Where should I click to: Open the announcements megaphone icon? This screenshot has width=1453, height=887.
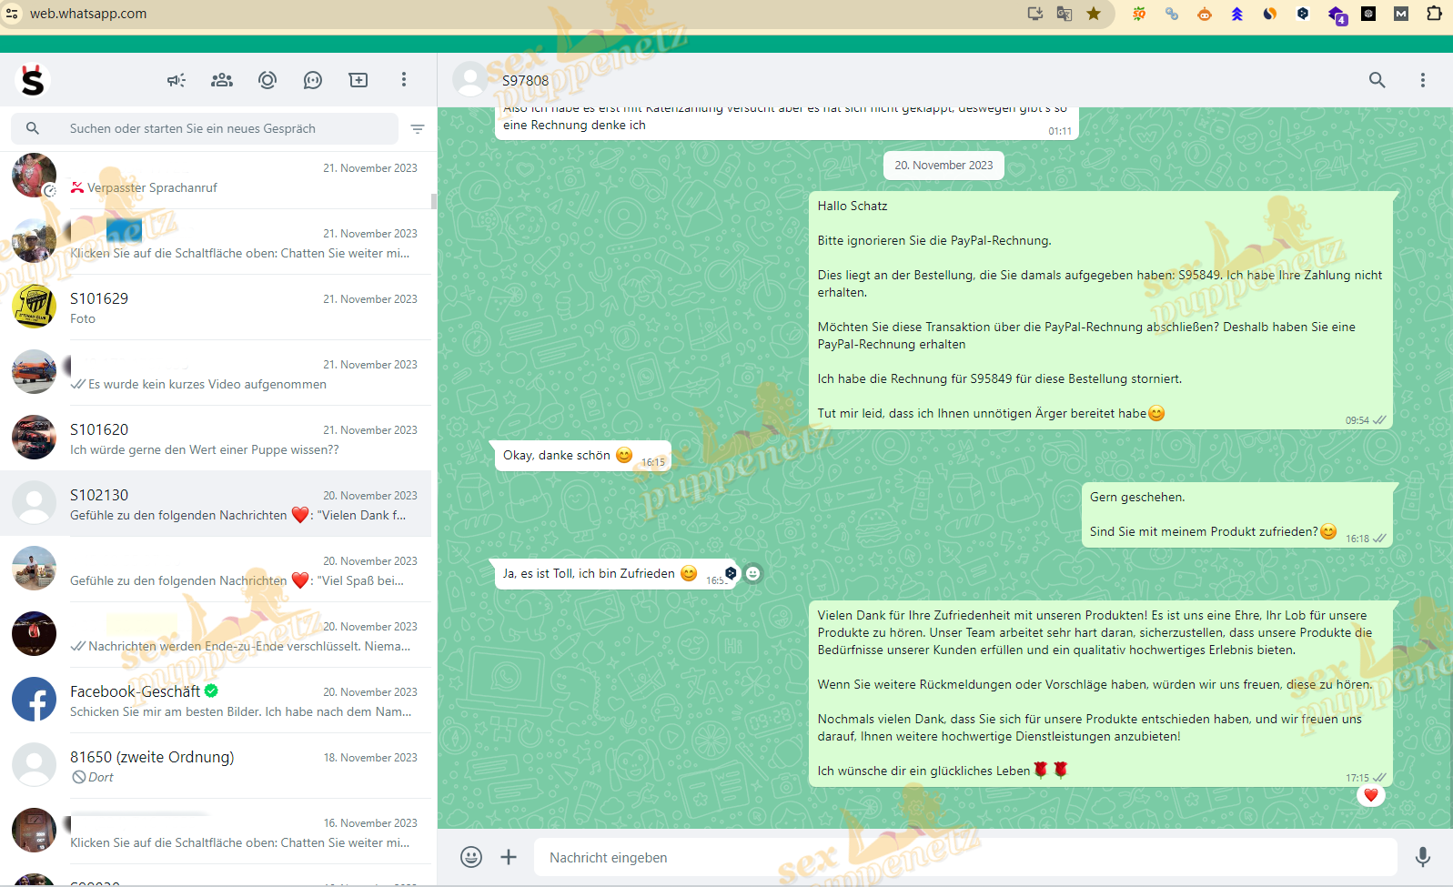pyautogui.click(x=177, y=80)
